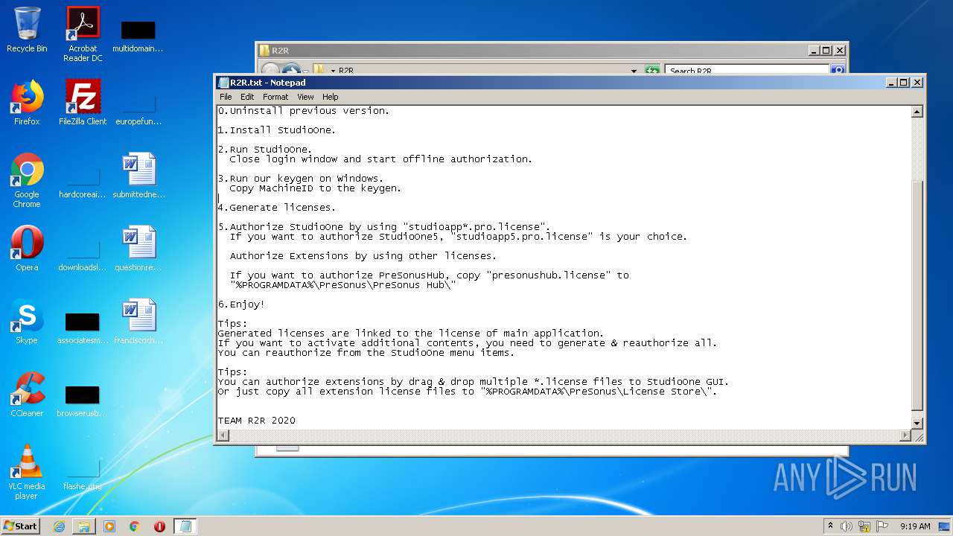Image resolution: width=953 pixels, height=536 pixels.
Task: Open Windows Explorer taskbar button
Action: tap(84, 526)
